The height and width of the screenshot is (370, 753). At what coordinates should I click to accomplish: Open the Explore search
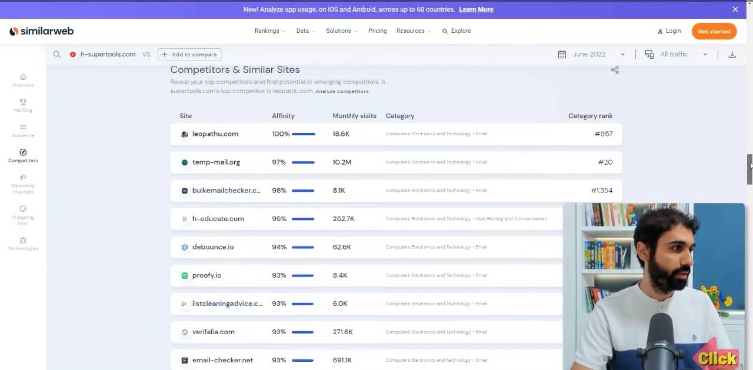457,31
